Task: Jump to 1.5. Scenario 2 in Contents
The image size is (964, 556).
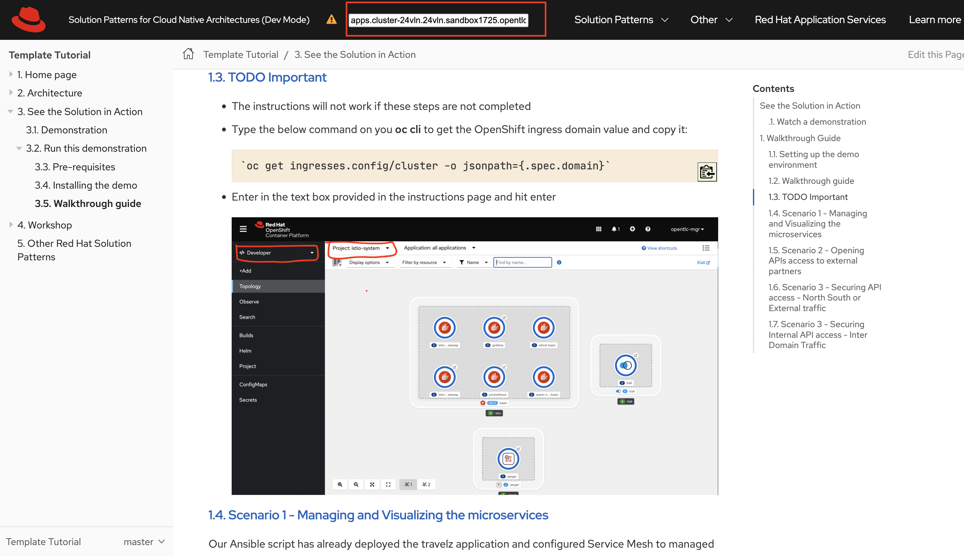Action: (816, 260)
